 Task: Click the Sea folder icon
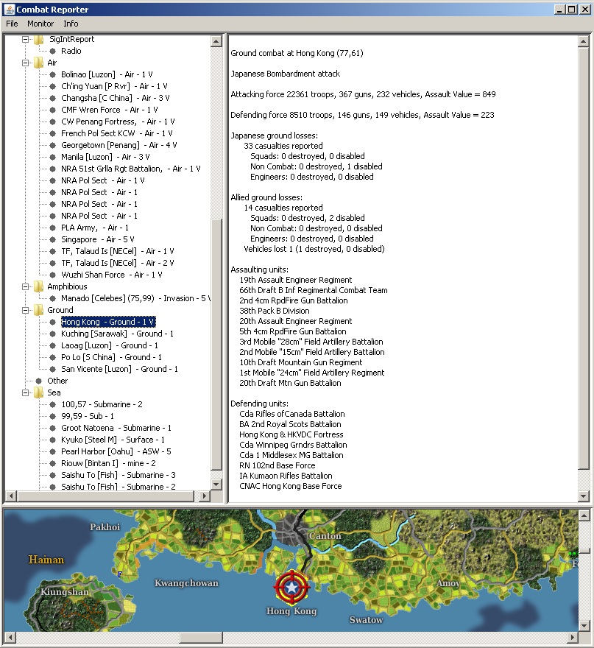point(39,392)
